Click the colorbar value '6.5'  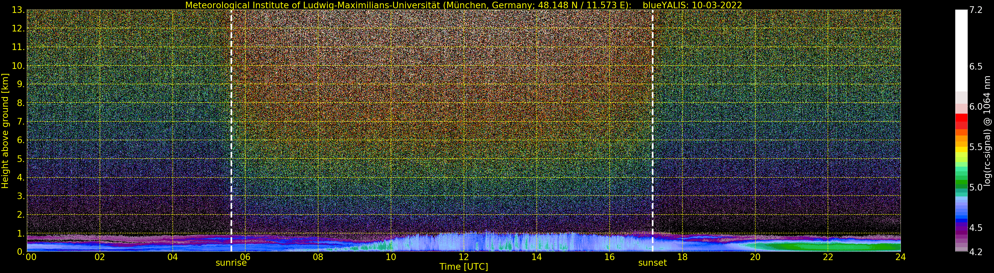(x=976, y=66)
